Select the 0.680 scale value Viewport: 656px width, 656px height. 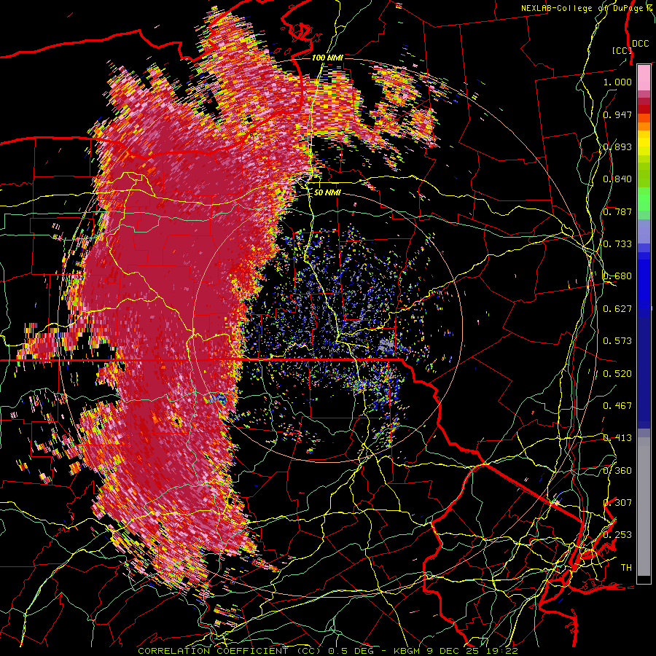pos(617,276)
